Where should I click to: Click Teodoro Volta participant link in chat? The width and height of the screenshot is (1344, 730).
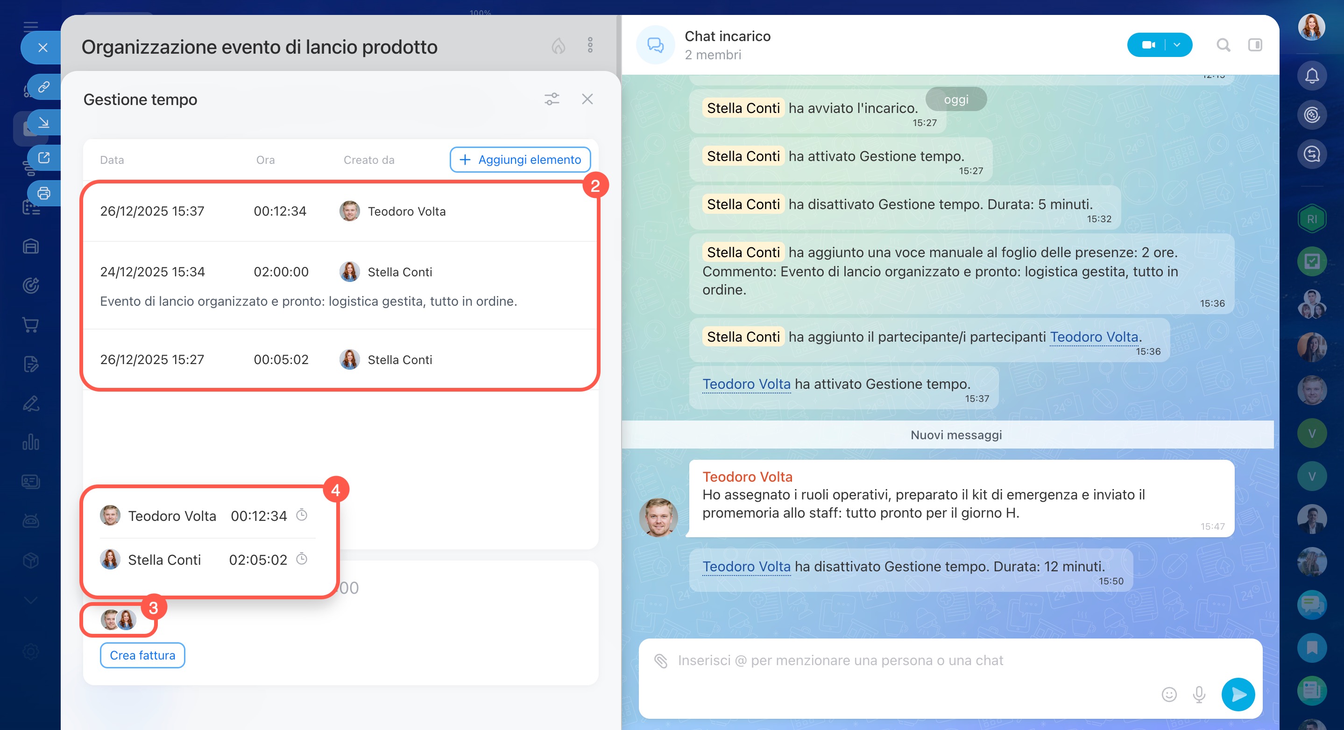pyautogui.click(x=1094, y=337)
